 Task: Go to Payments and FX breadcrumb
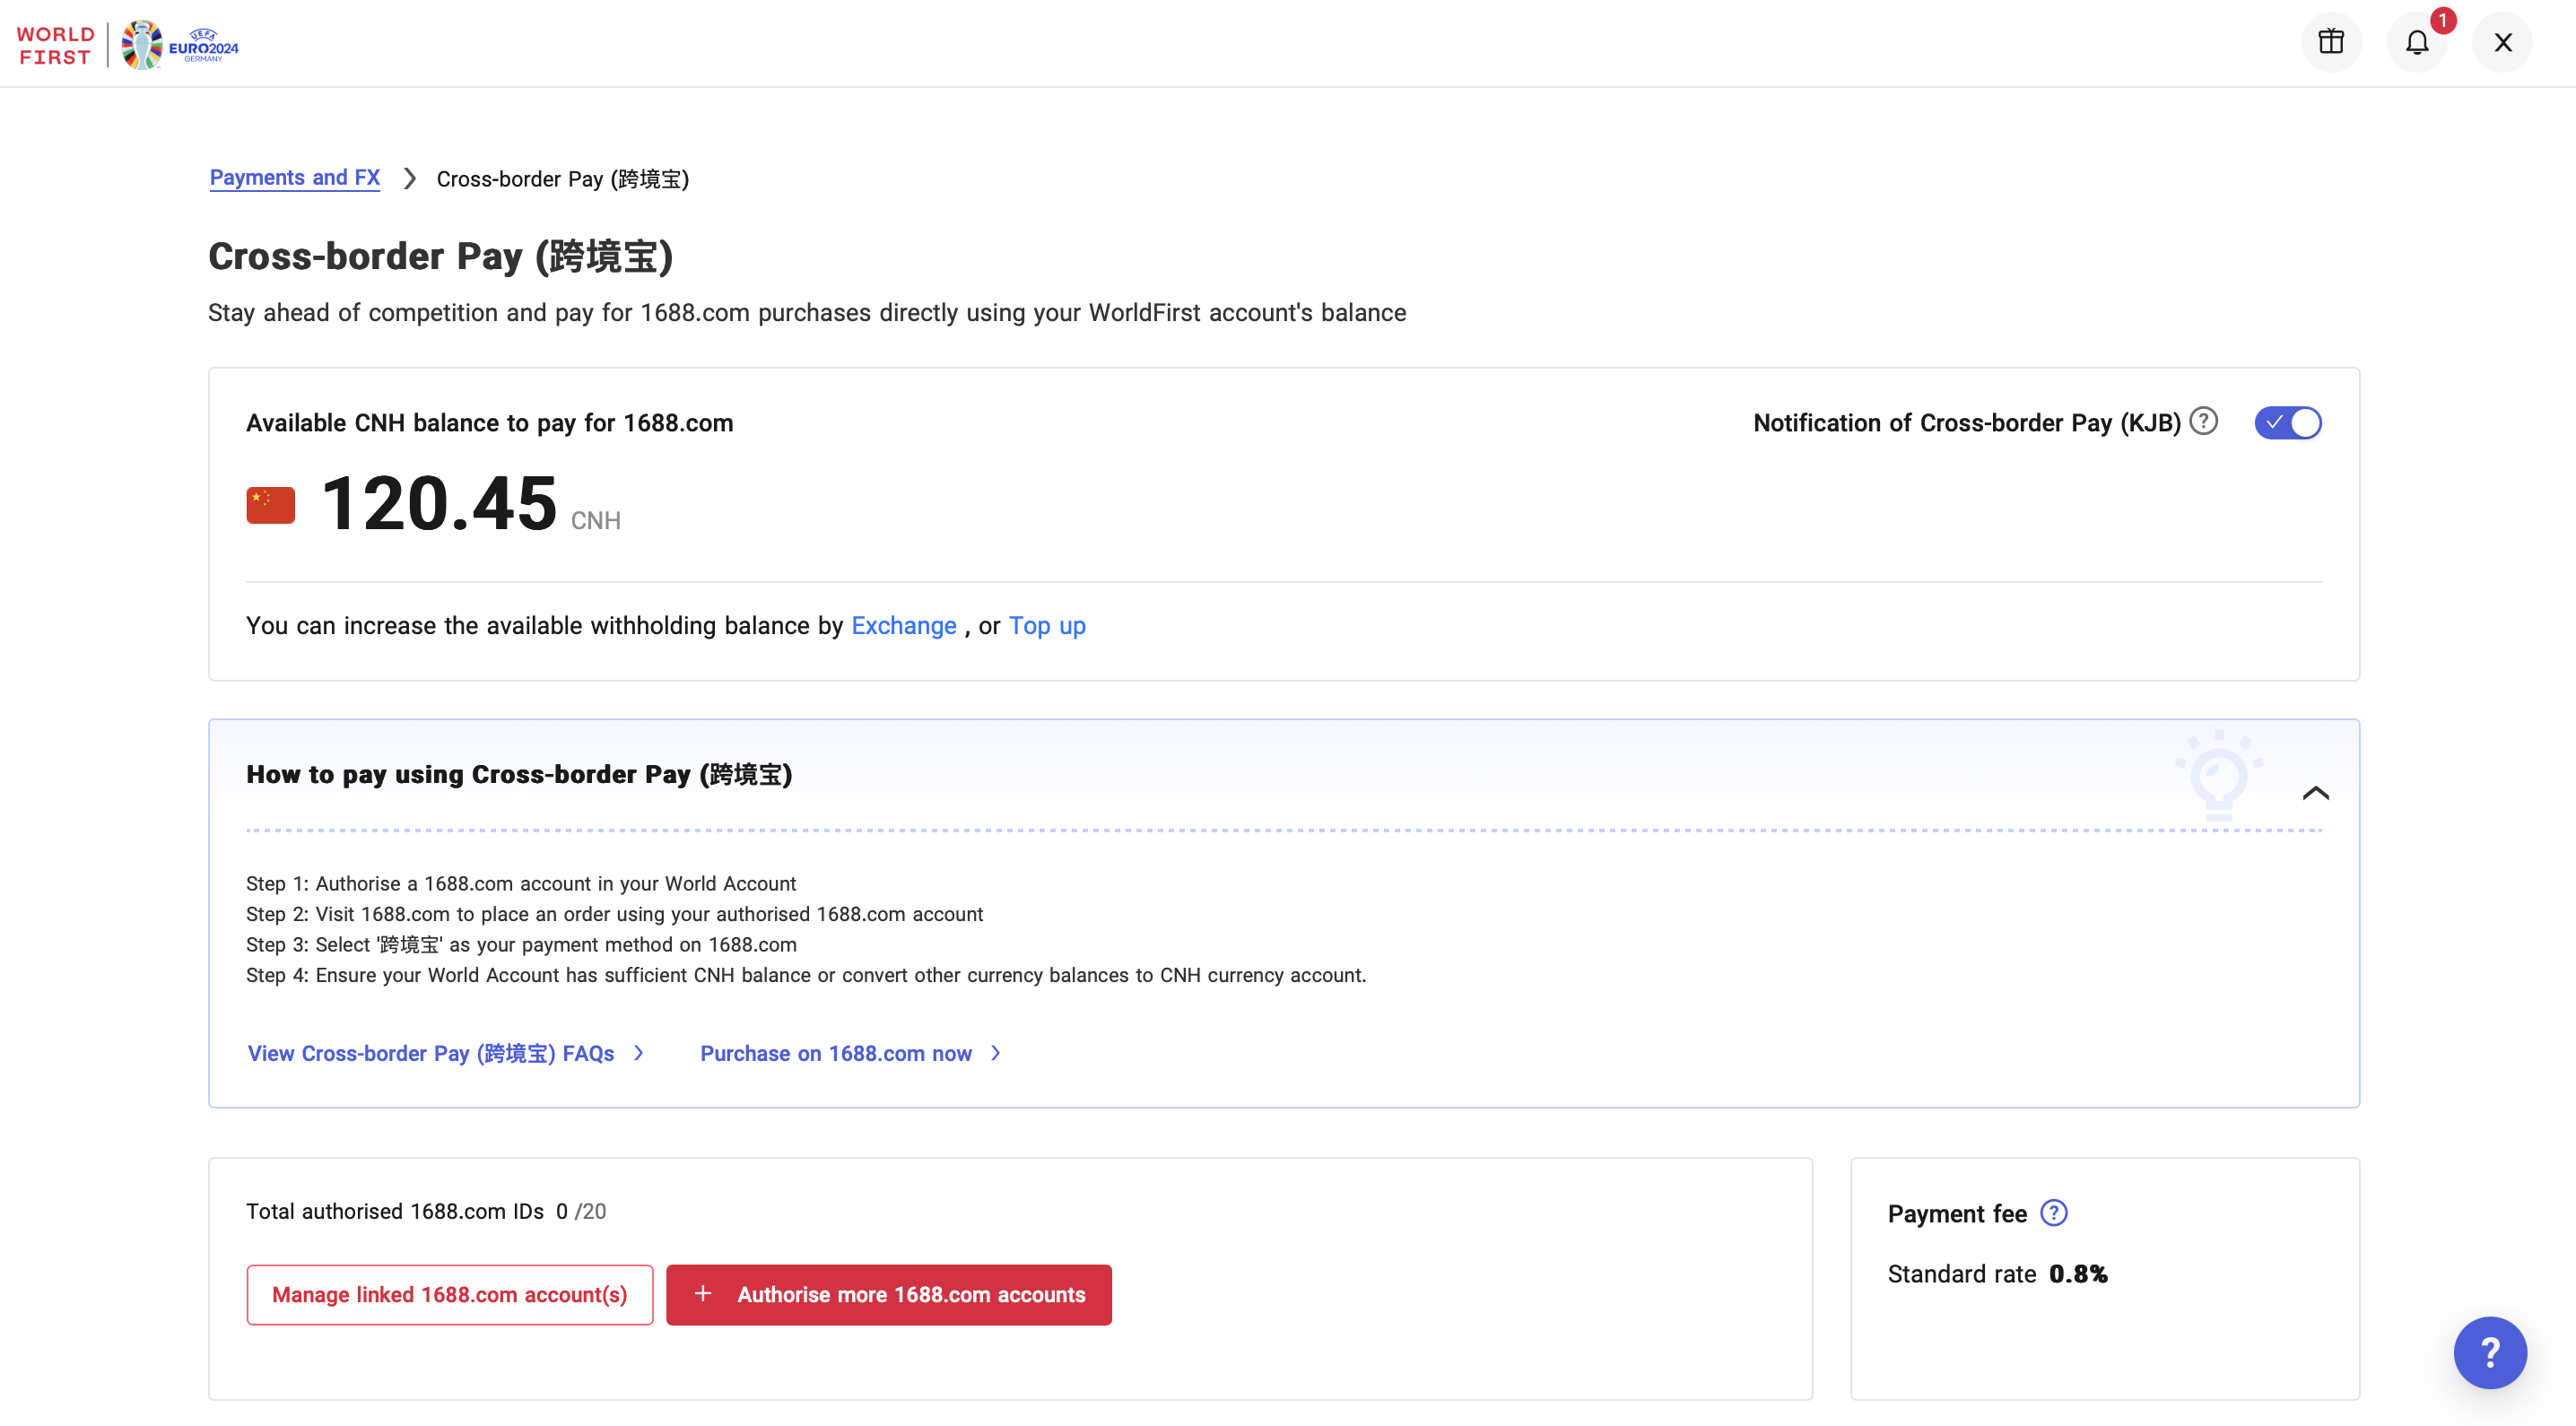point(294,178)
